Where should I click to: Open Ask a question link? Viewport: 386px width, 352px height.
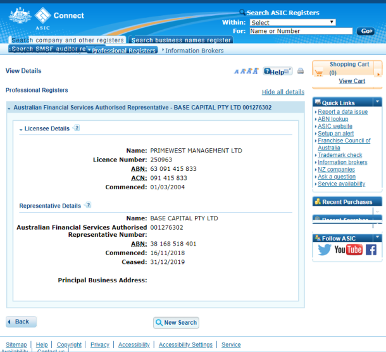[x=337, y=177]
